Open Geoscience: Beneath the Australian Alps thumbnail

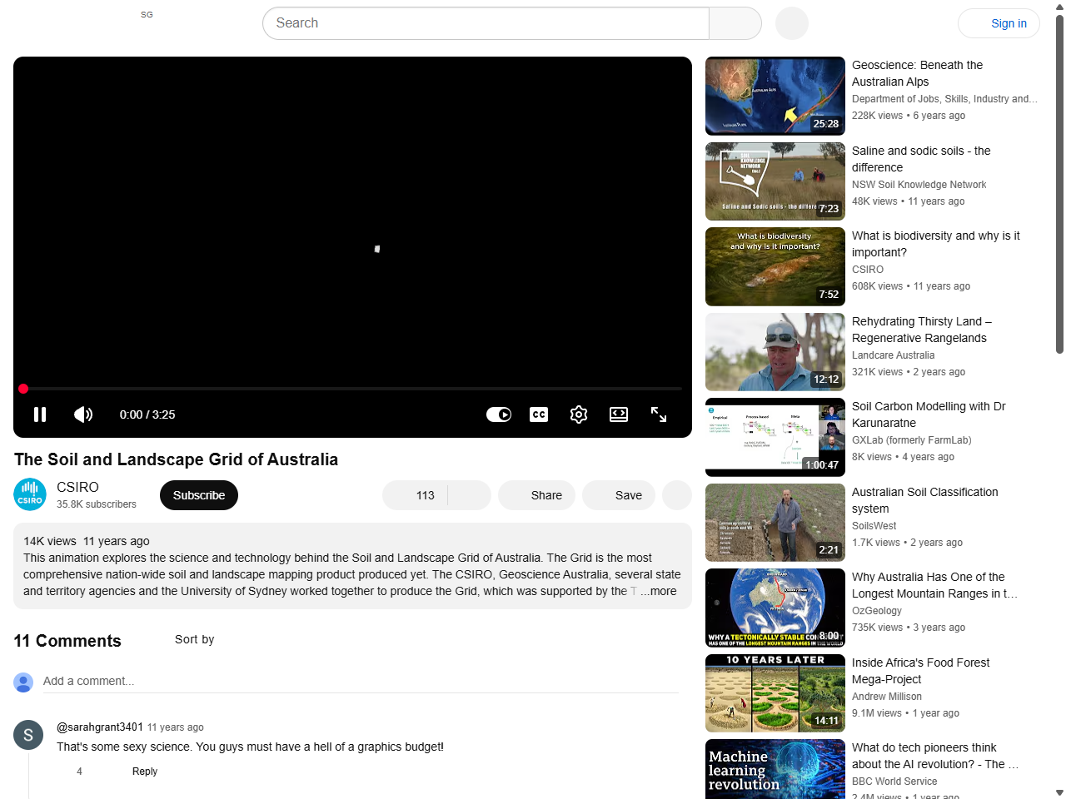[x=775, y=96]
